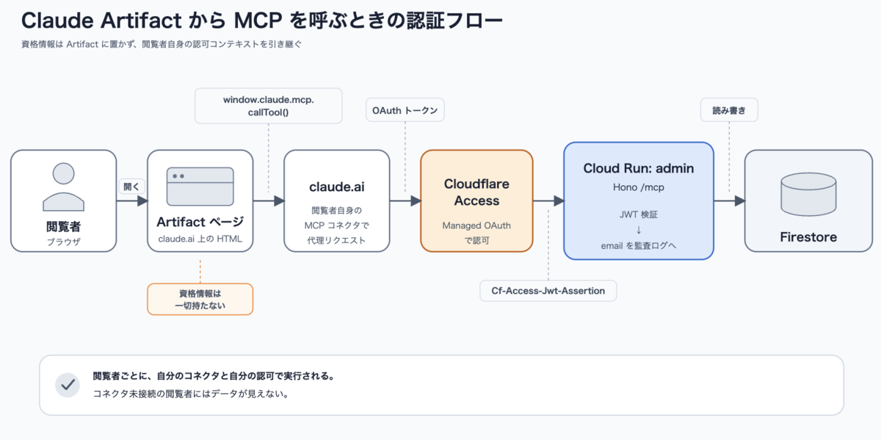Click the bold 閲覧者ごとに note sentence
881x440 pixels.
point(214,376)
